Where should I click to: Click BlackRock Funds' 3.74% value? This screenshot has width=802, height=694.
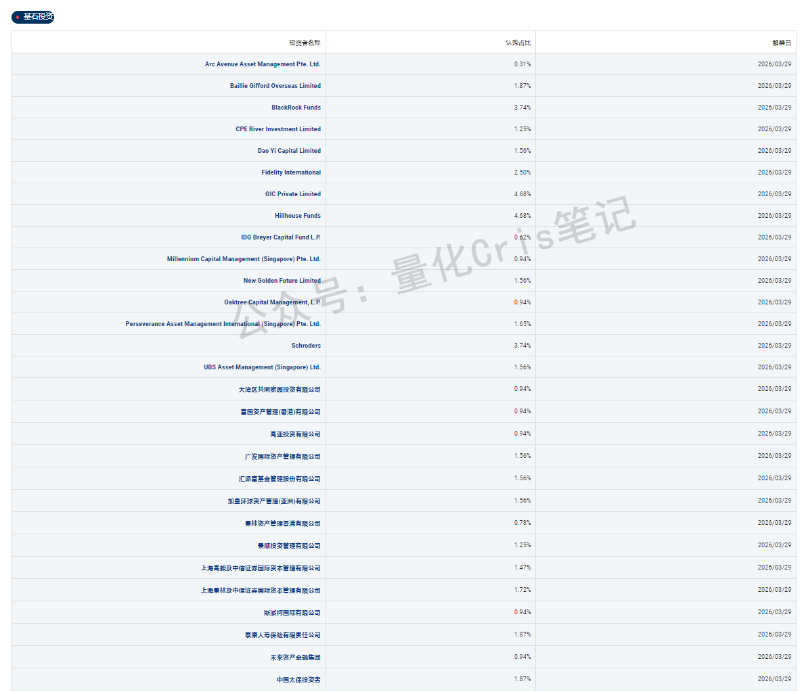coord(522,108)
